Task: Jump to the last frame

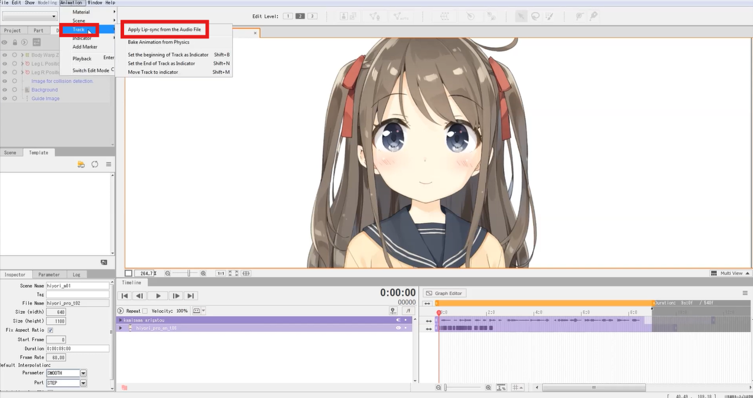Action: pyautogui.click(x=190, y=296)
